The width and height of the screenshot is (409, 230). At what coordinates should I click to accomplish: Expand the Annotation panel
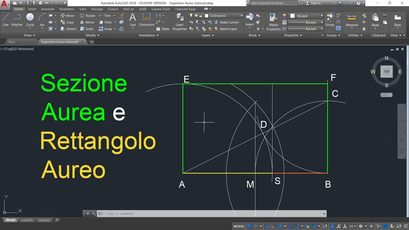[x=149, y=35]
